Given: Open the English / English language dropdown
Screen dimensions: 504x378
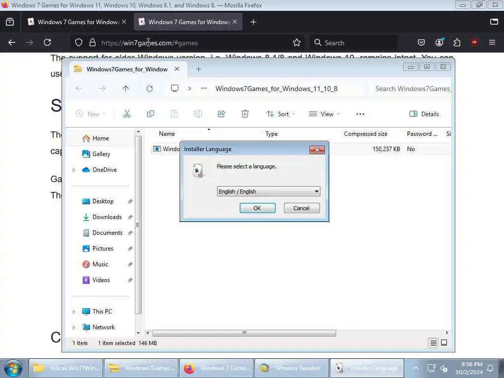Looking at the screenshot, I should pos(268,191).
